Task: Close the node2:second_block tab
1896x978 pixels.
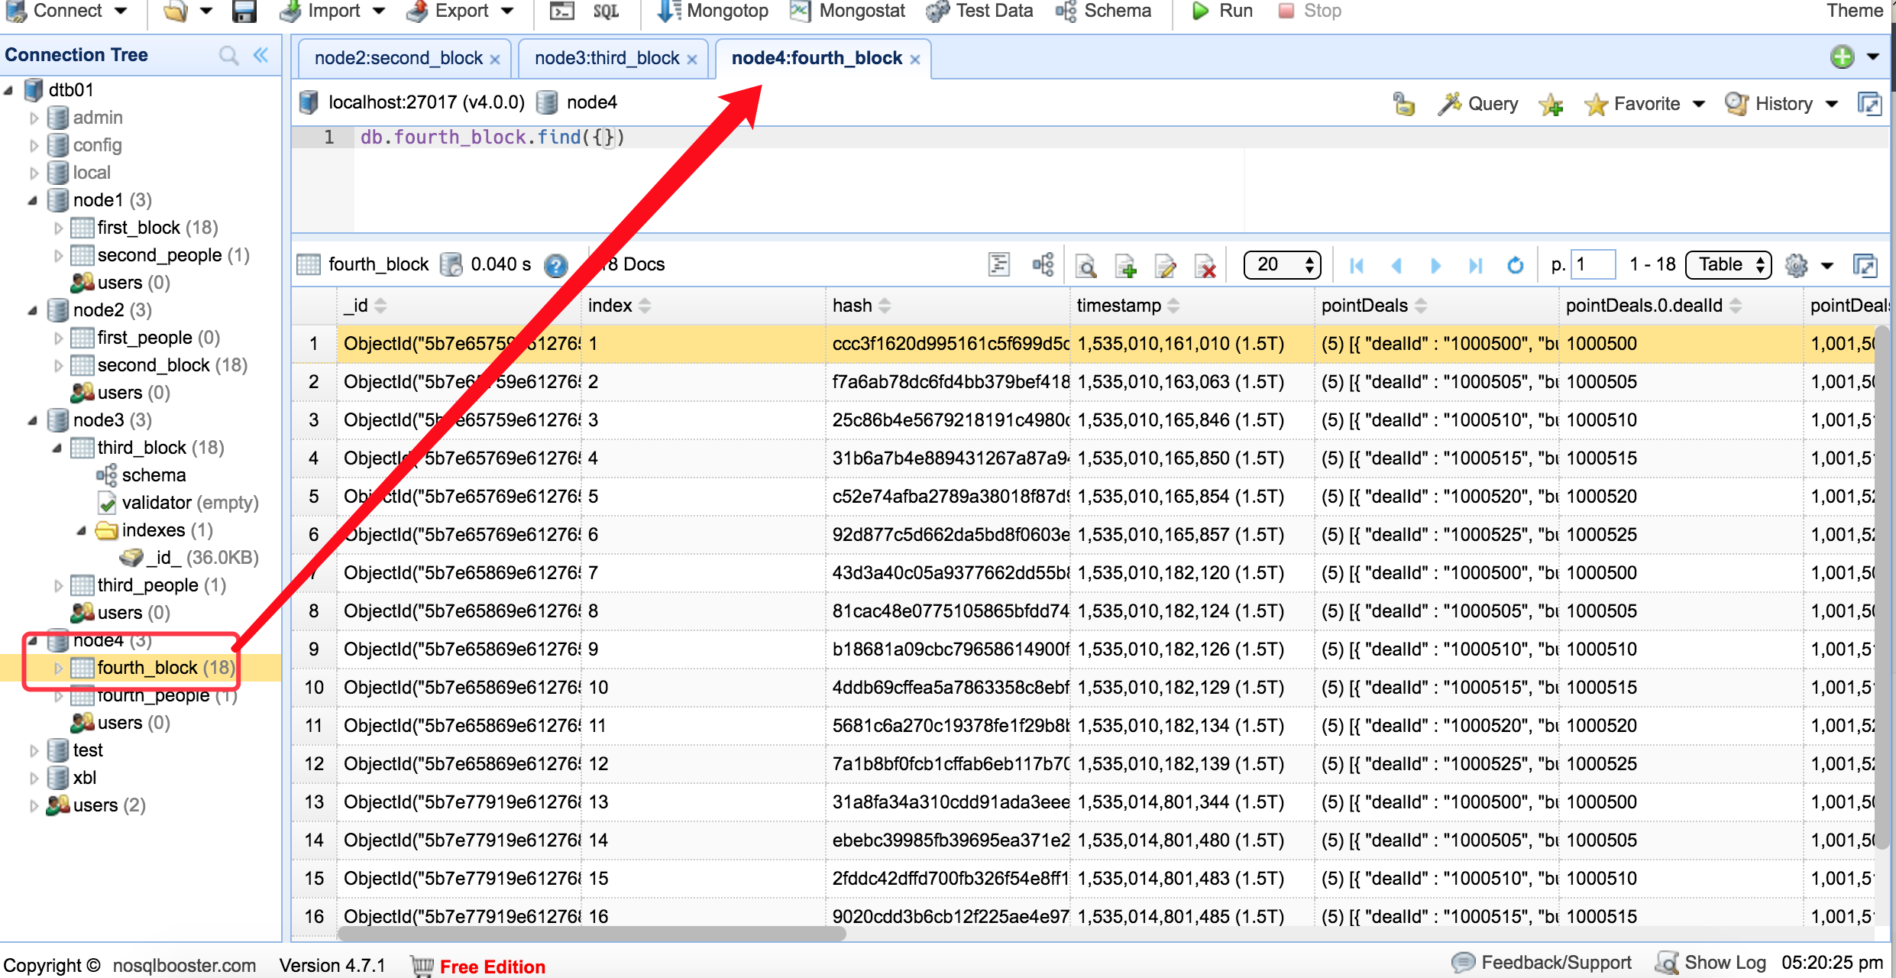Action: click(x=495, y=60)
